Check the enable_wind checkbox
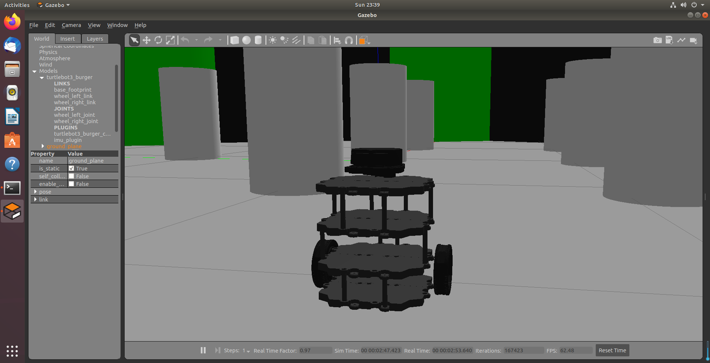The image size is (710, 363). tap(72, 184)
